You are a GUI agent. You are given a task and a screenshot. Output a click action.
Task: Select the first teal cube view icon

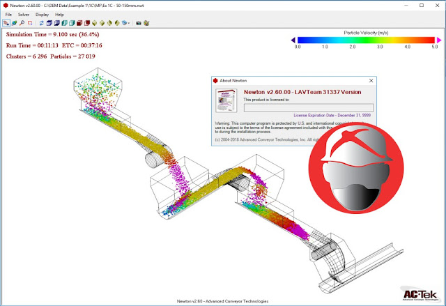(65, 23)
